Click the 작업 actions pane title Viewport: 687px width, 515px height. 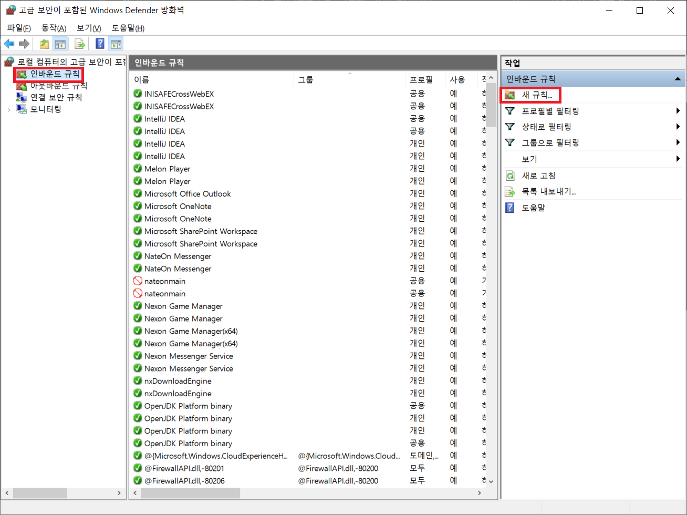[513, 63]
